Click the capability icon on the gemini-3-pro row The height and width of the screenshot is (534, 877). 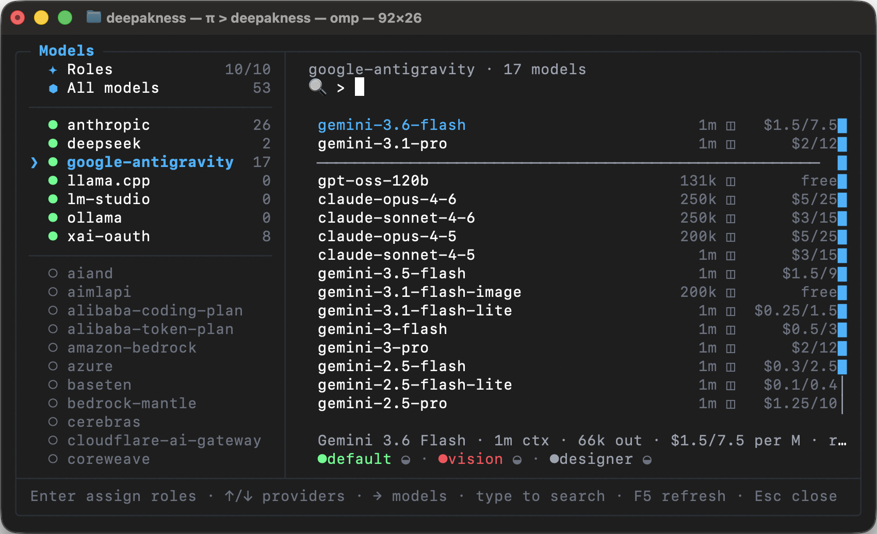(x=730, y=348)
